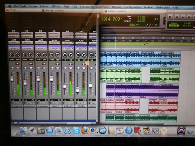Mute the Gratrythmik track
This screenshot has height=146, width=195.
pos(18,68)
